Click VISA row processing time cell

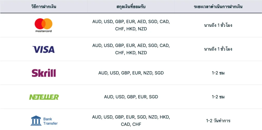pyautogui.click(x=218, y=49)
